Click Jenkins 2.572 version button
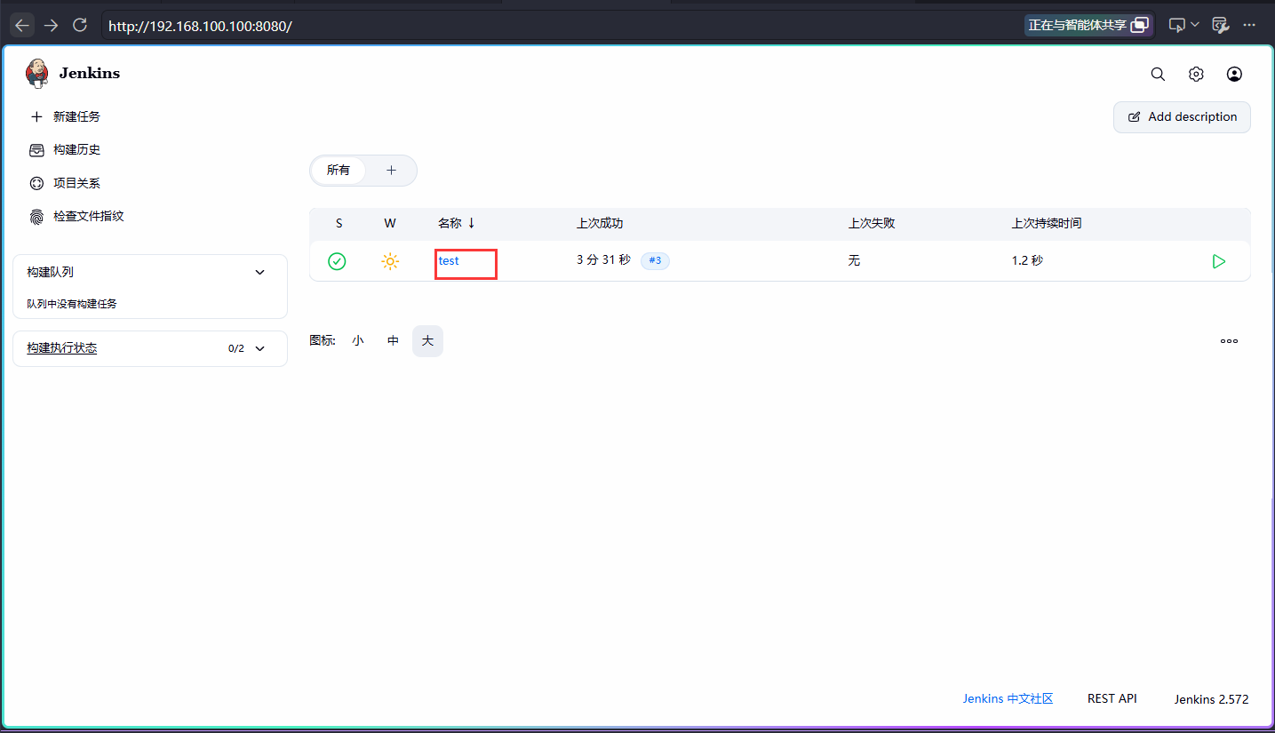The height and width of the screenshot is (733, 1275). (1211, 699)
